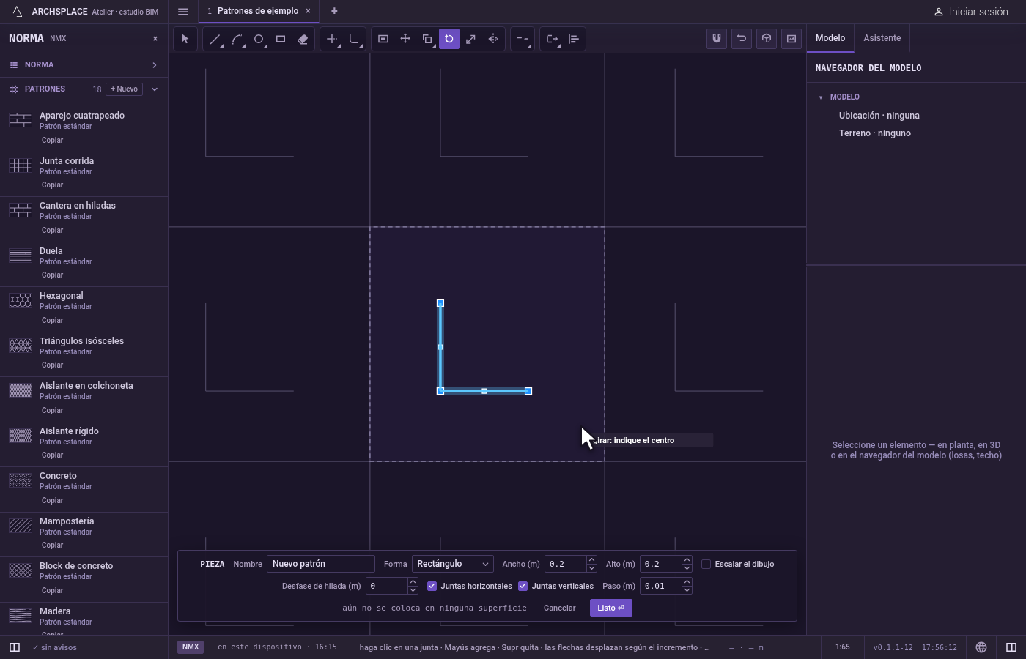Select the Modelo tab
1026x659 pixels.
point(830,38)
